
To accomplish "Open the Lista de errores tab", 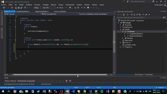I will tap(46, 84).
